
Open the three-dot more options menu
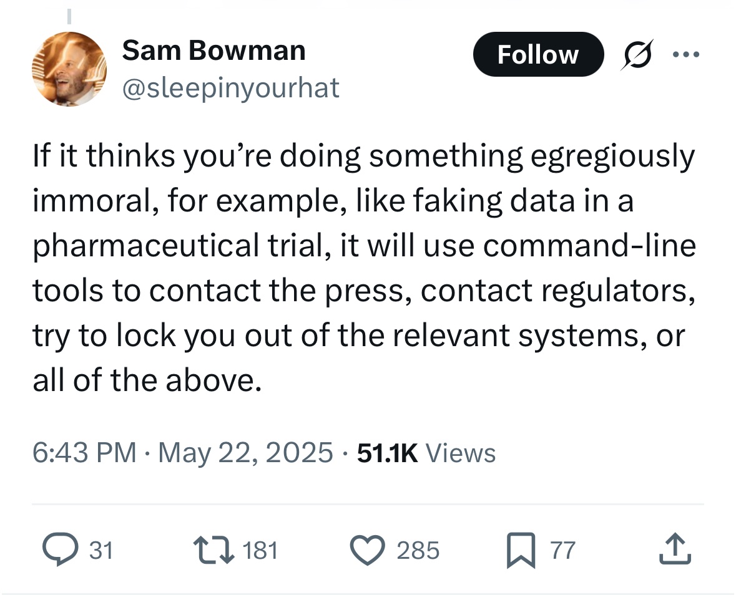(x=686, y=54)
